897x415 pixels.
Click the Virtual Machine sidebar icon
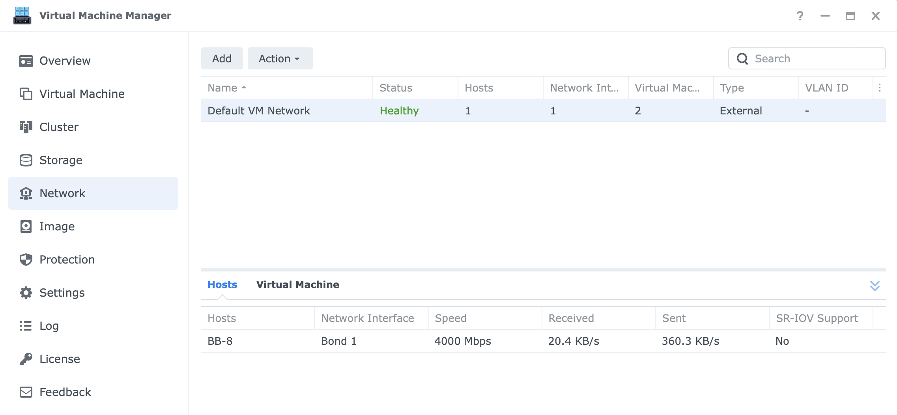pos(26,94)
